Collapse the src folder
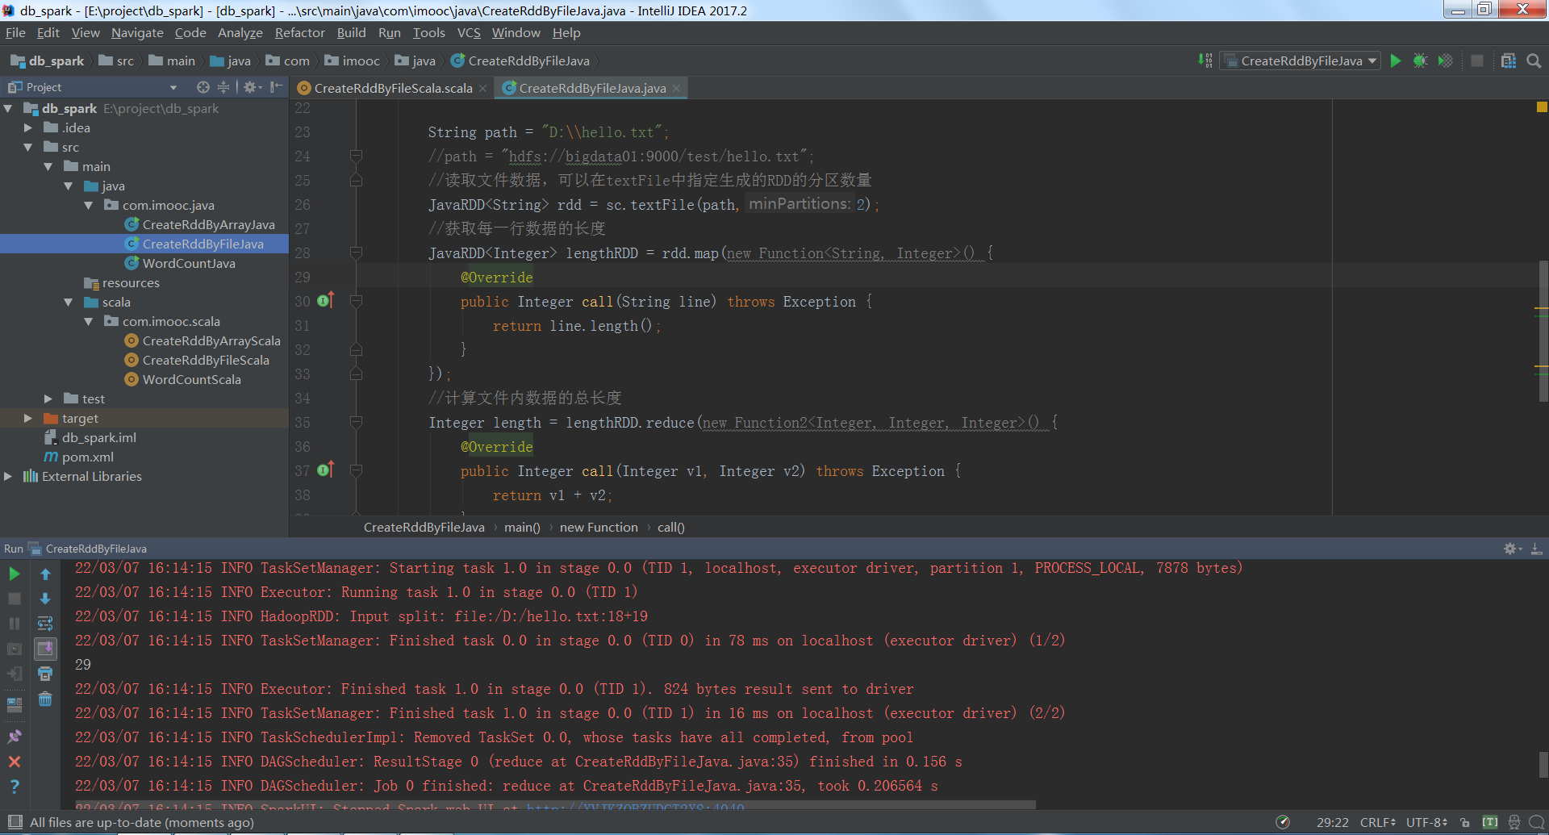Screen dimensions: 1549x835 (x=28, y=148)
